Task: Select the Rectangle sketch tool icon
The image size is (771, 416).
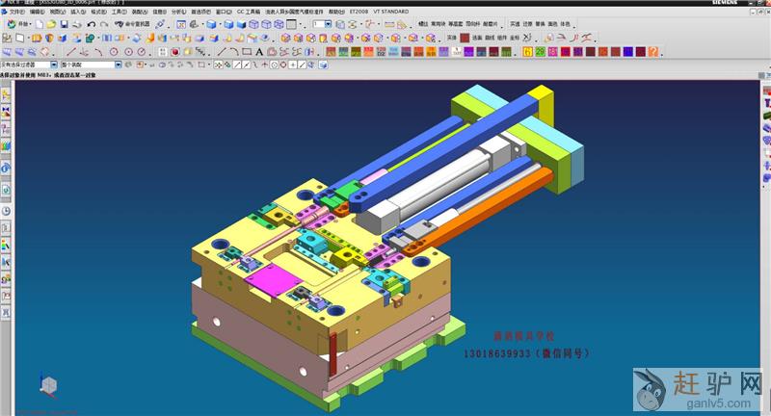Action: click(247, 51)
